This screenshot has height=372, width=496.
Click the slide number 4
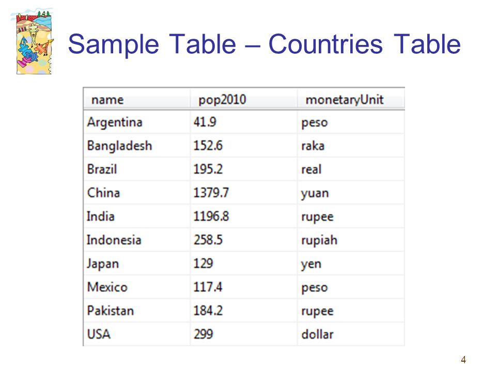point(463,360)
